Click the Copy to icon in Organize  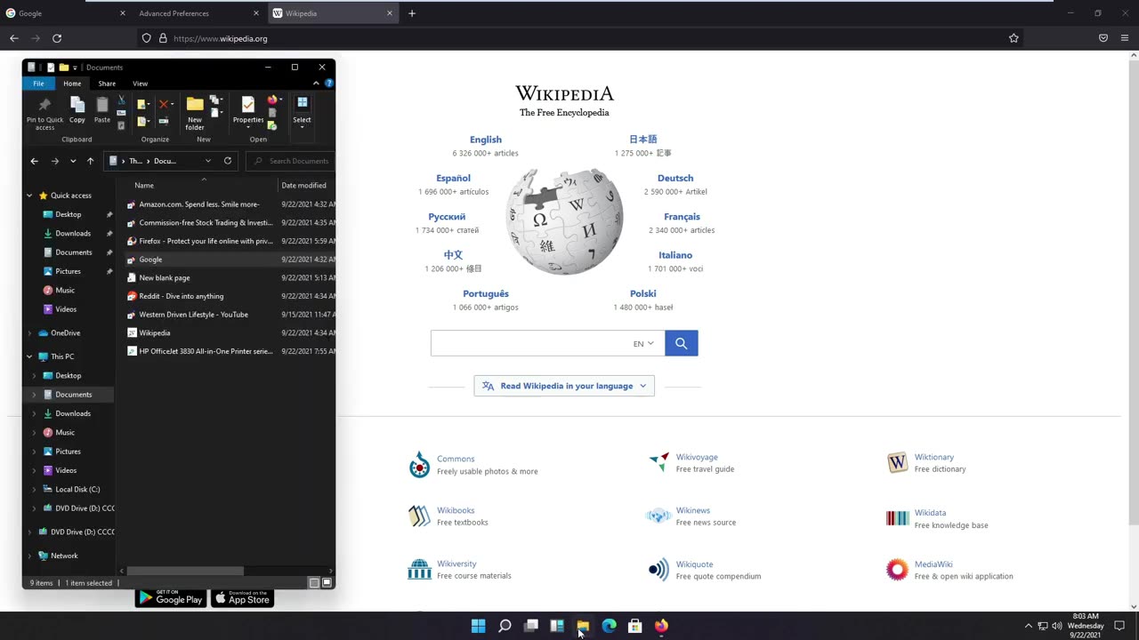142,121
